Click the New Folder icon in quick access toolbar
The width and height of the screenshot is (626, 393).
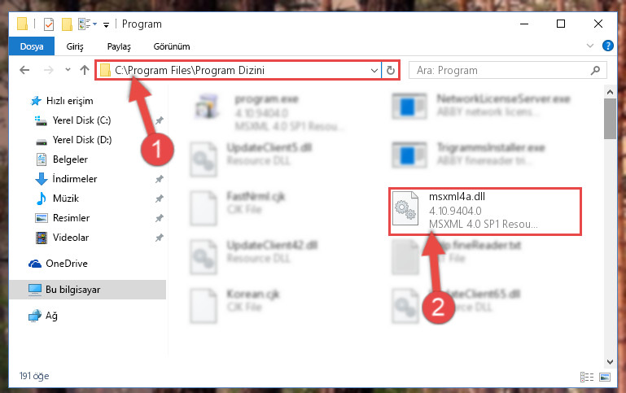[67, 24]
